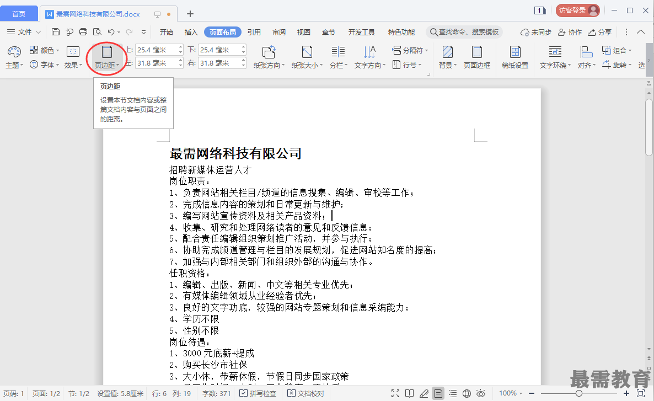Switch to reading layout book icon
The height and width of the screenshot is (401, 654).
tap(410, 393)
